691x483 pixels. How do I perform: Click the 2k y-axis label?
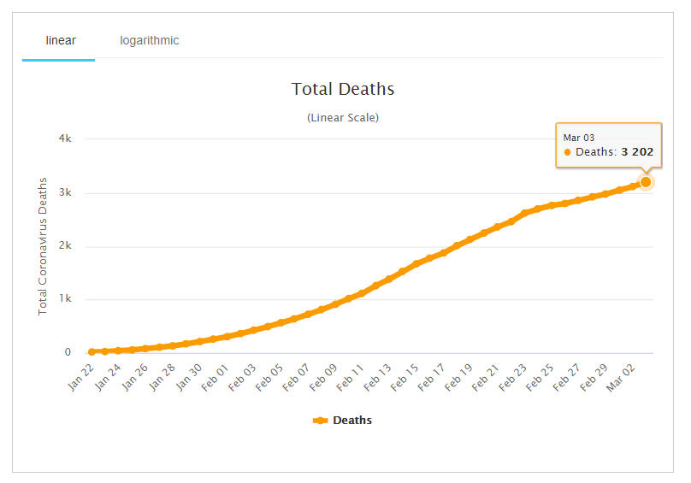[65, 246]
